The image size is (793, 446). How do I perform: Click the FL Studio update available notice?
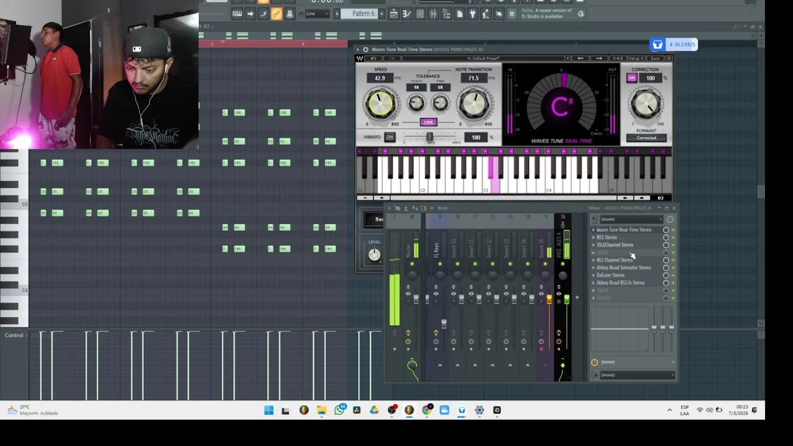tap(547, 14)
